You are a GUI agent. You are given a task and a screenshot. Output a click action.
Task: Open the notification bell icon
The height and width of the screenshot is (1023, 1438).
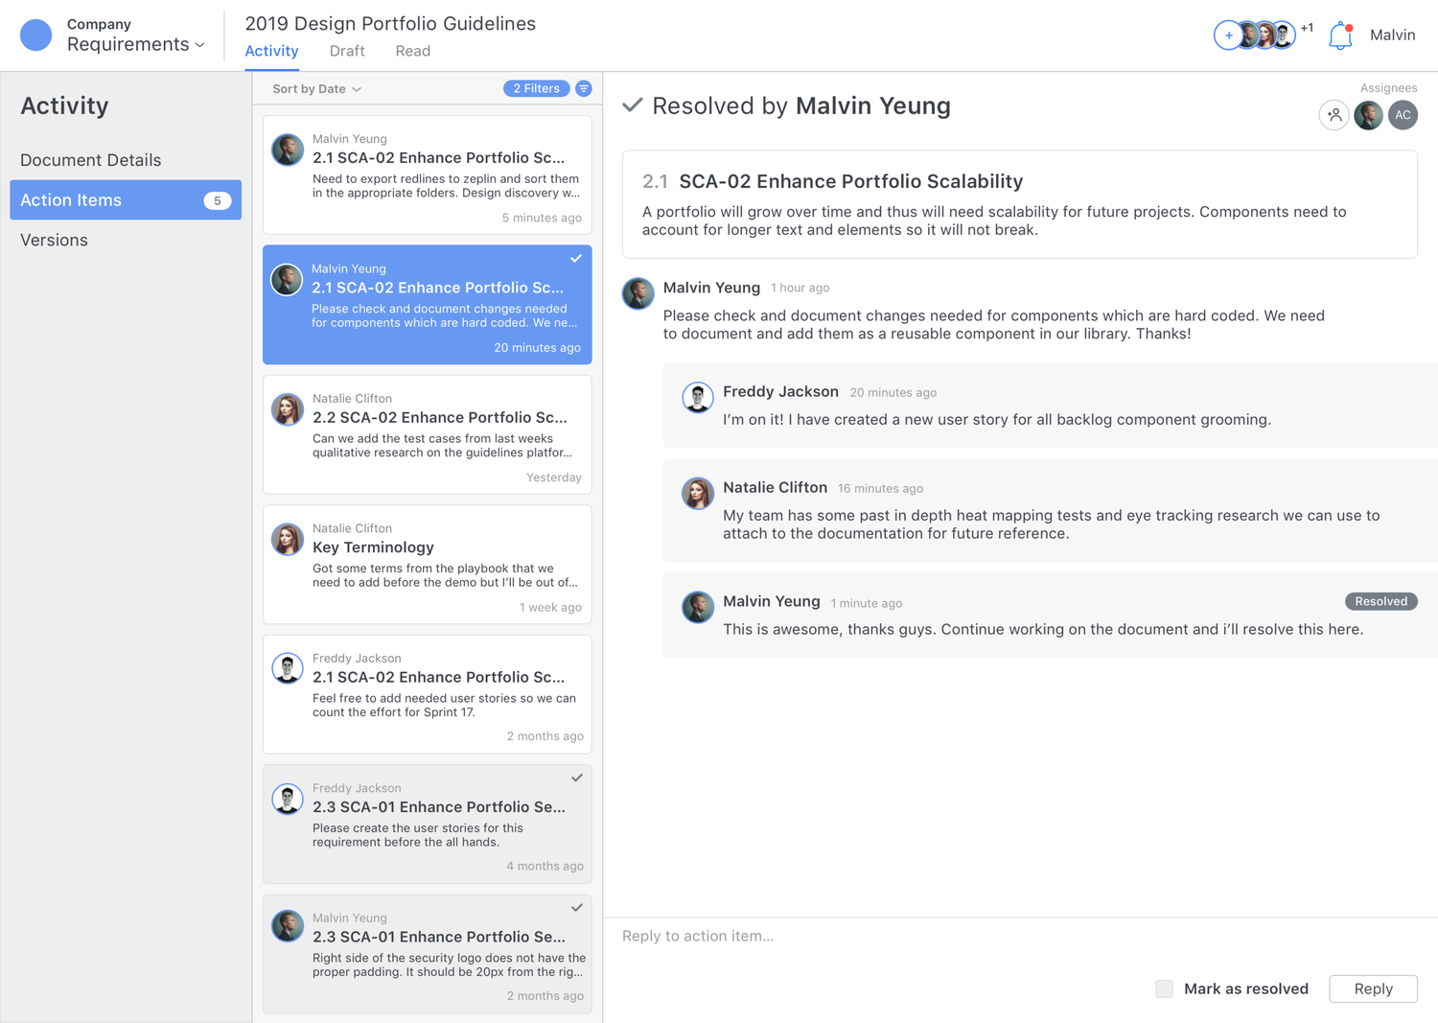1340,35
